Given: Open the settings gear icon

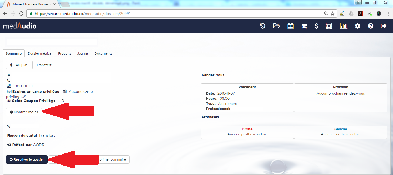Looking at the screenshot, I should click(358, 26).
